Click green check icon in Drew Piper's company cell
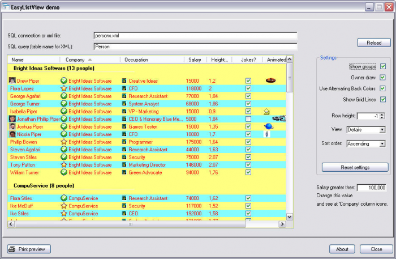396x259 pixels. (64, 80)
